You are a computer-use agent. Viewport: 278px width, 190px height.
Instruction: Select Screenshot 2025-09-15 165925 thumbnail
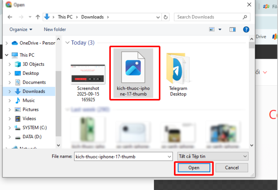(88, 83)
